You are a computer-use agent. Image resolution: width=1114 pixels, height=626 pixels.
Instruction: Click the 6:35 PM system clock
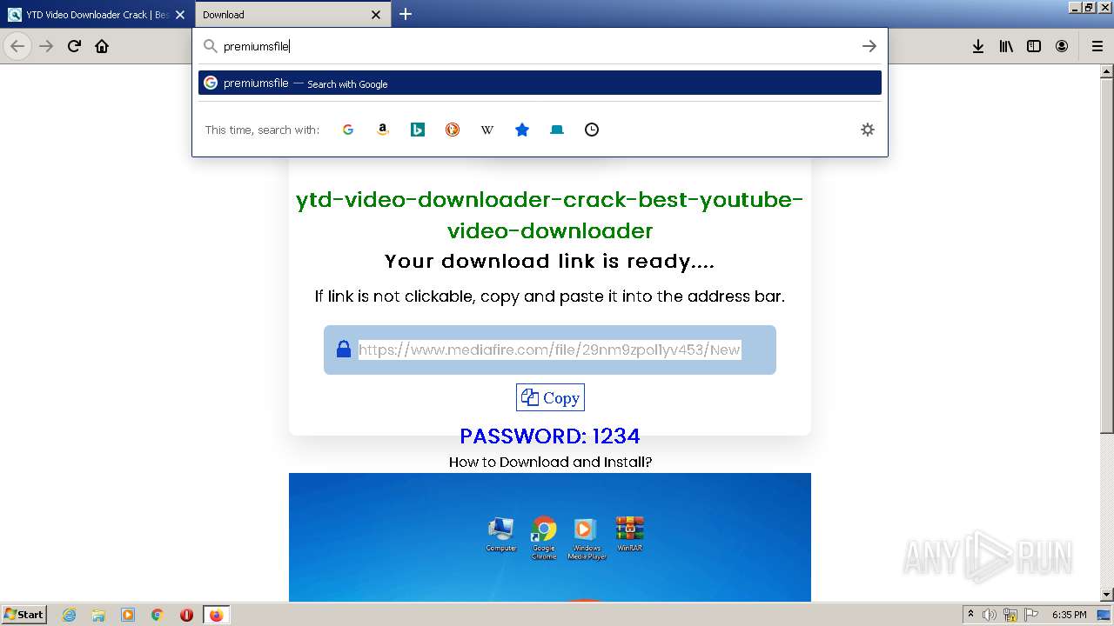[1069, 615]
